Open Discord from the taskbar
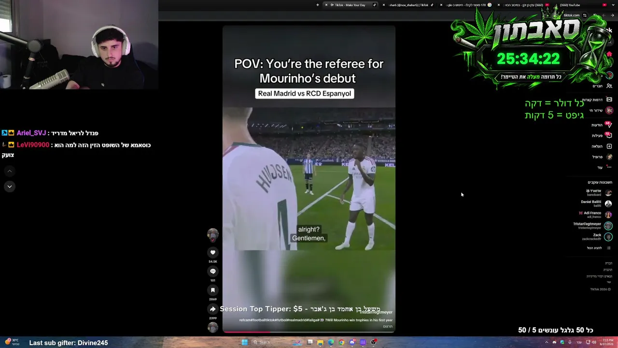The image size is (618, 348). click(x=352, y=342)
